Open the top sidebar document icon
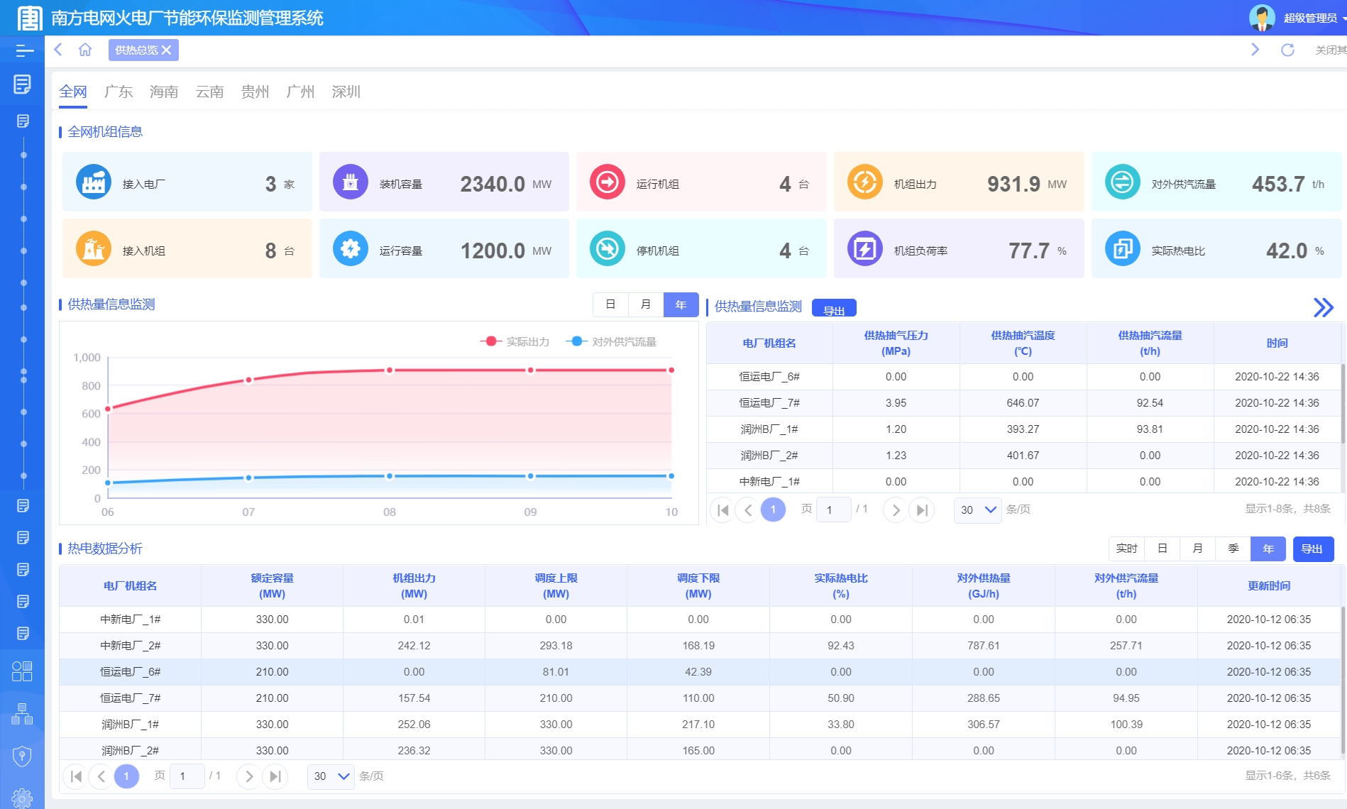This screenshot has height=809, width=1347. (22, 84)
